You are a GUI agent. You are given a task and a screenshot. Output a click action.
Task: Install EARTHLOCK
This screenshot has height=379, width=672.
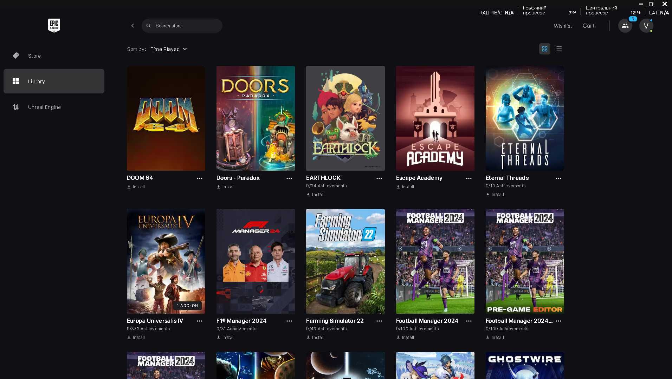click(315, 195)
